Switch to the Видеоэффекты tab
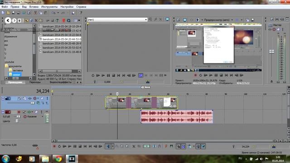 [x=60, y=82]
